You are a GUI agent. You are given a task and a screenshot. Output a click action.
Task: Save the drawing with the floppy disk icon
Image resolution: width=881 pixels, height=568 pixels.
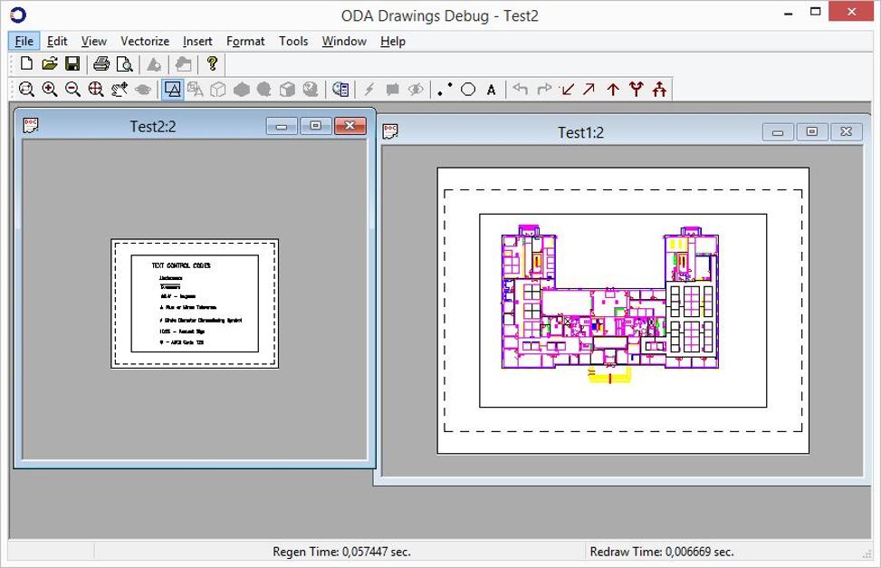(72, 63)
